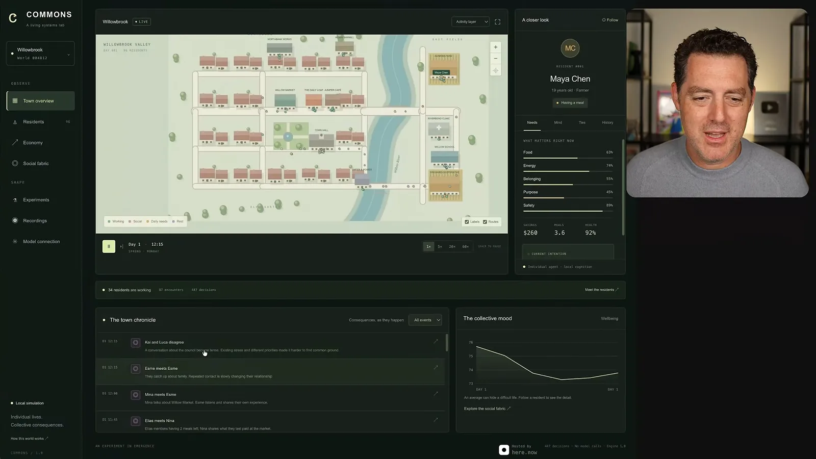
Task: Click the town chronicle scrollbar
Action: click(447, 343)
